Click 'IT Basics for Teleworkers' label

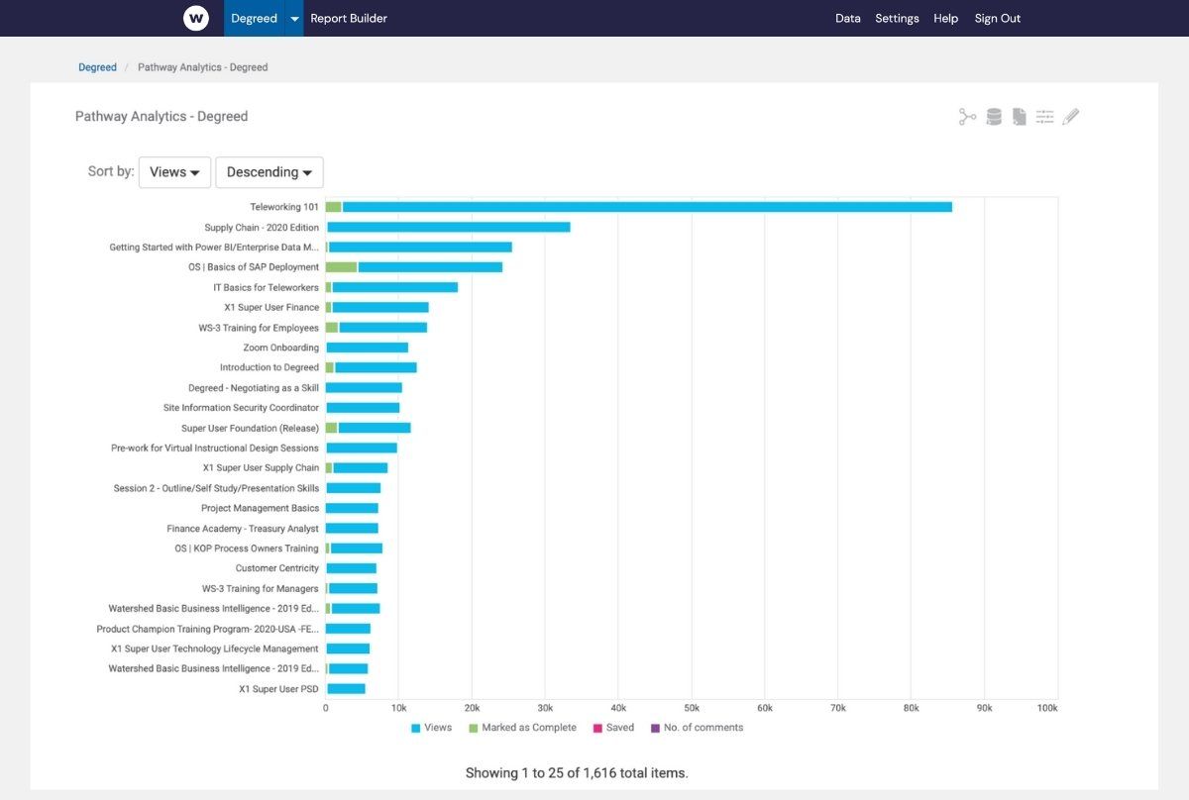267,287
